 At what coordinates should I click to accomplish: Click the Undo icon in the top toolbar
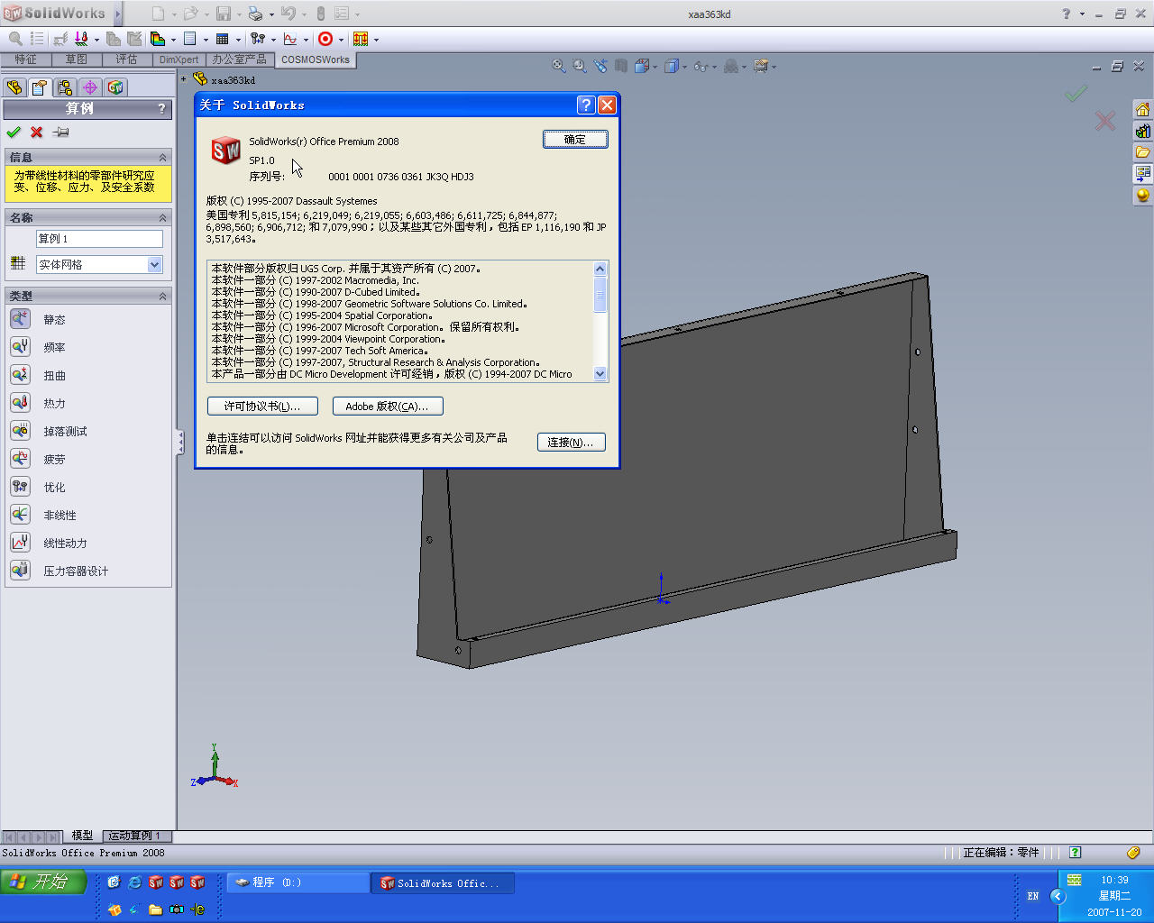tap(288, 14)
